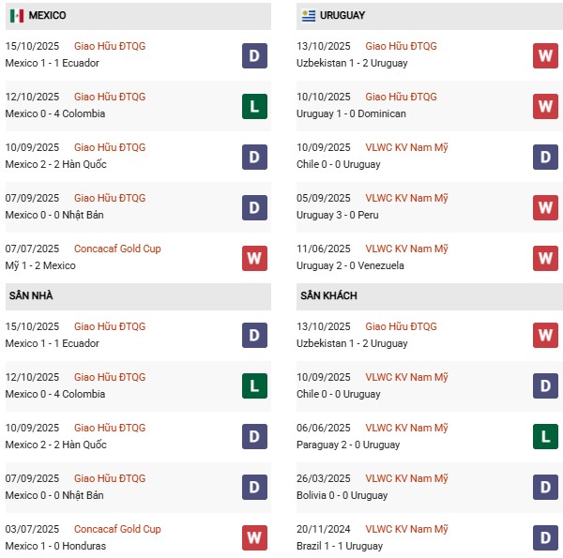Viewport: 563px width, 558px height.
Task: Click the D badge for Brazil 1 - 1 Uruguay
Action: pos(546,538)
